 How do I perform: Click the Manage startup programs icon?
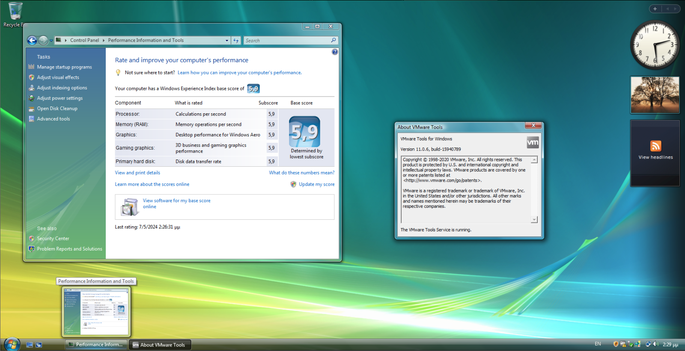point(31,67)
